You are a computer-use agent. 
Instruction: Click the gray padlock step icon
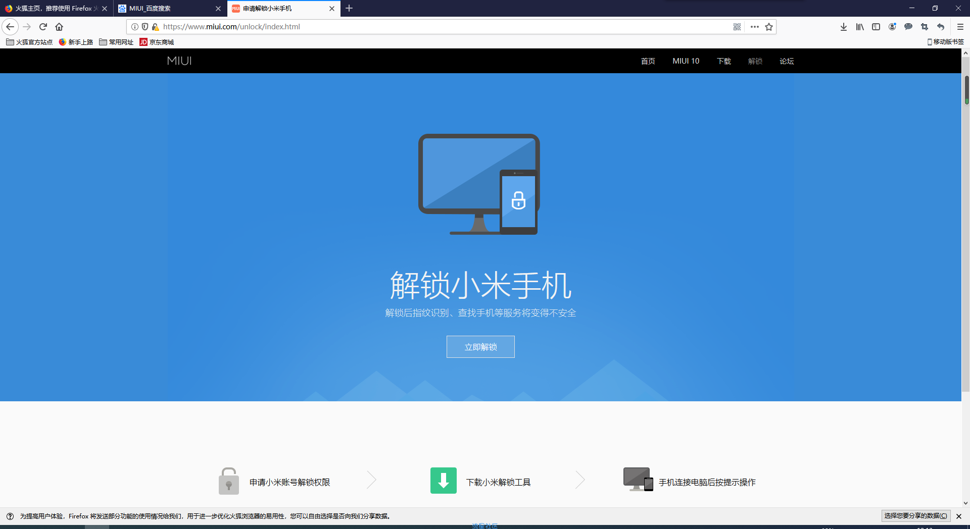tap(229, 481)
